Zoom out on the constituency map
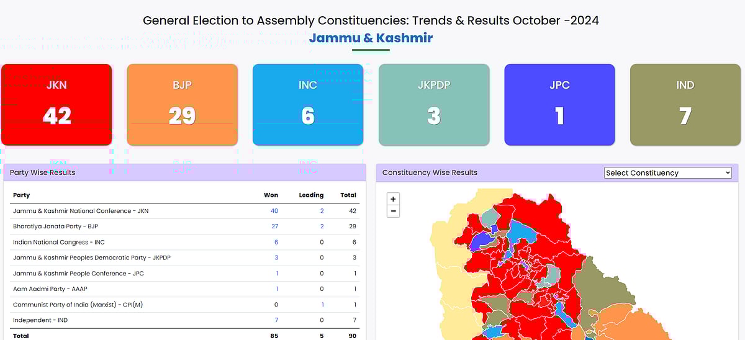 pos(392,212)
